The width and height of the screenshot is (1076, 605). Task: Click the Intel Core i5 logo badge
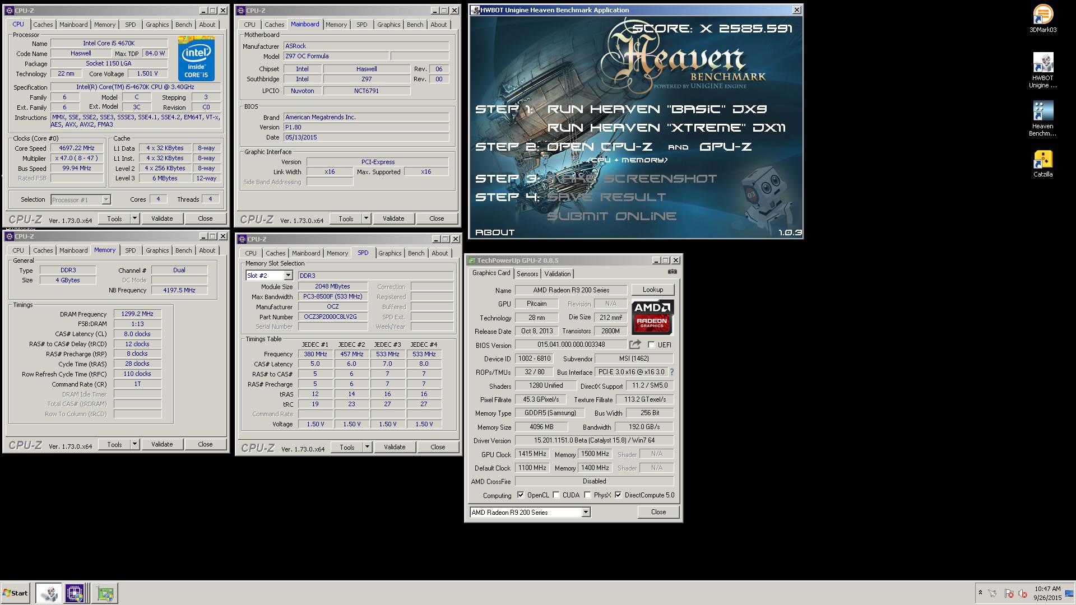[196, 58]
